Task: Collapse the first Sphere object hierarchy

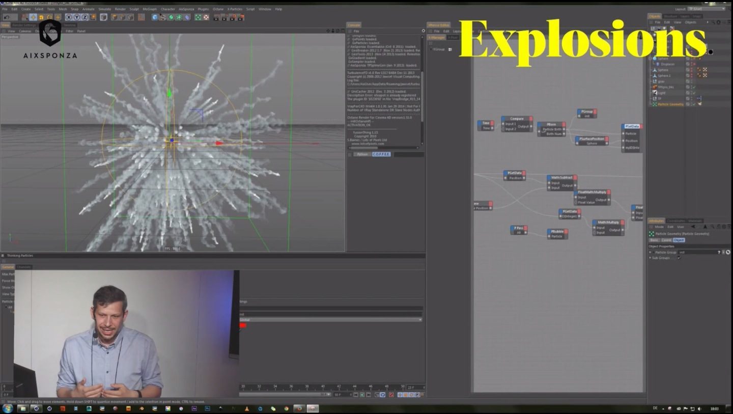Action: coord(650,59)
